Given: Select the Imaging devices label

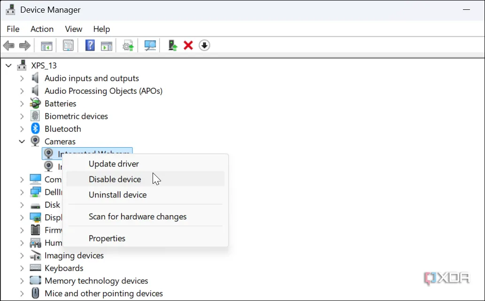Looking at the screenshot, I should tap(74, 256).
